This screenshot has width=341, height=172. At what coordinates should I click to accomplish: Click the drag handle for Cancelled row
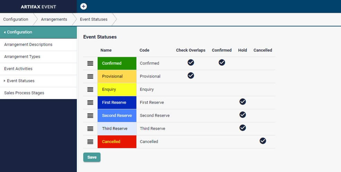pos(90,142)
